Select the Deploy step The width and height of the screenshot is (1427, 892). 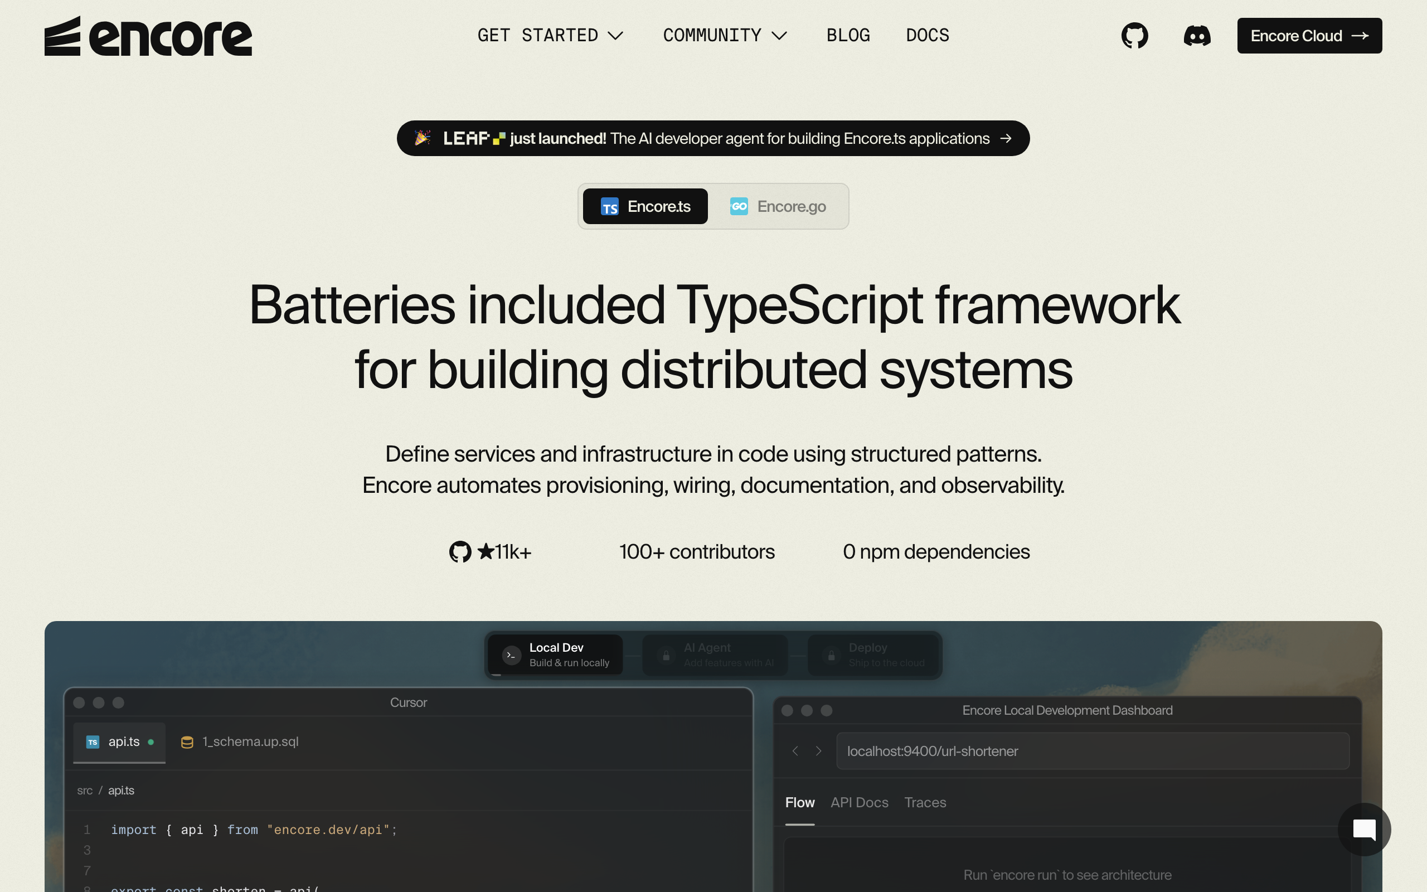874,655
